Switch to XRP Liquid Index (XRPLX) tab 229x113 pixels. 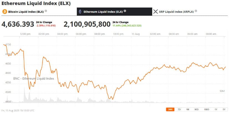tap(190, 12)
